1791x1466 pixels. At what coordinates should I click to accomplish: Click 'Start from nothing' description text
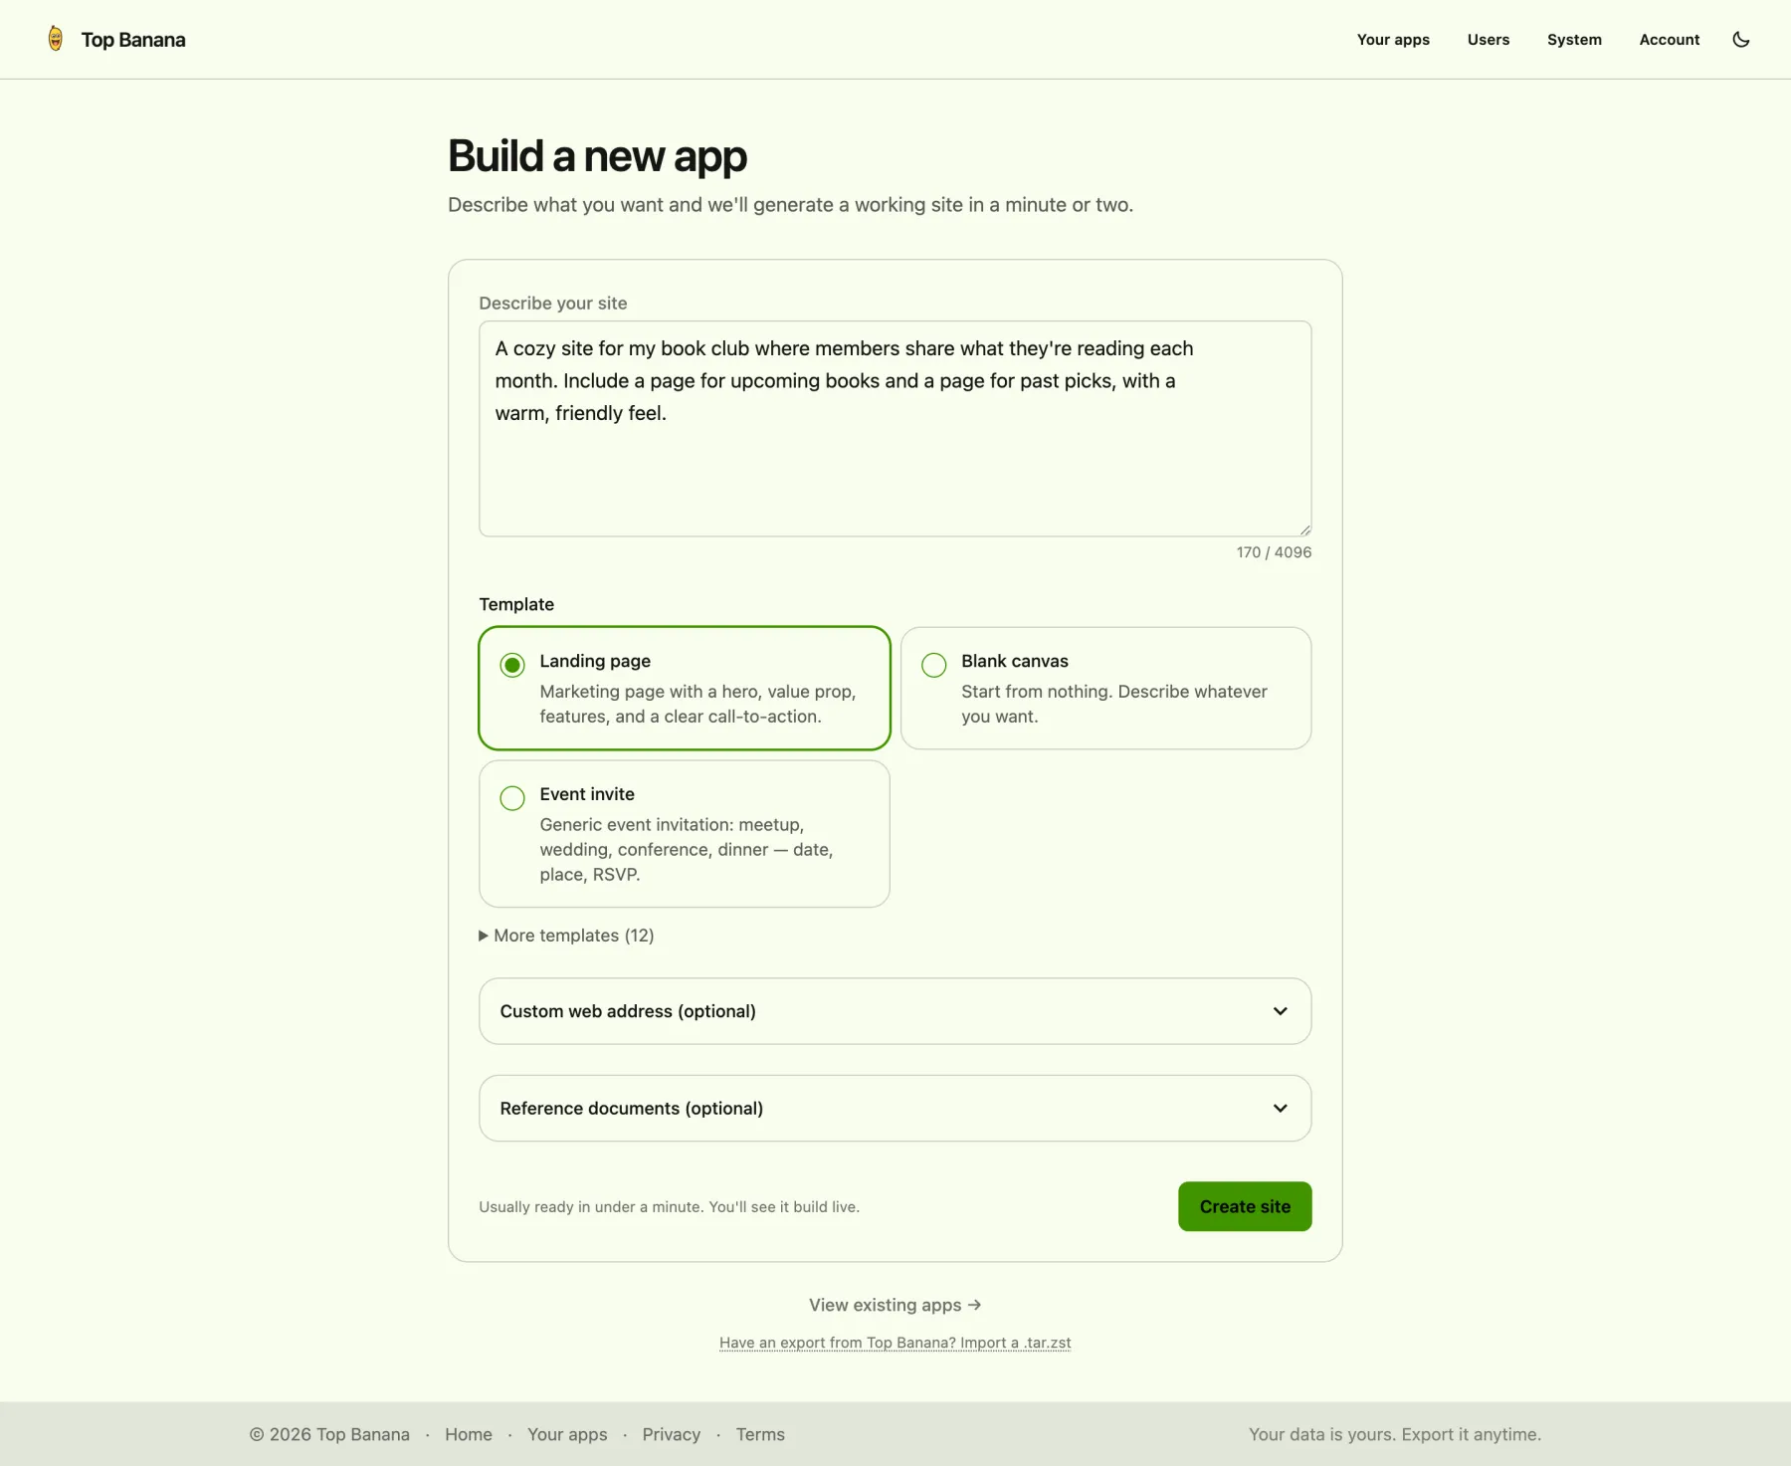tap(1113, 704)
